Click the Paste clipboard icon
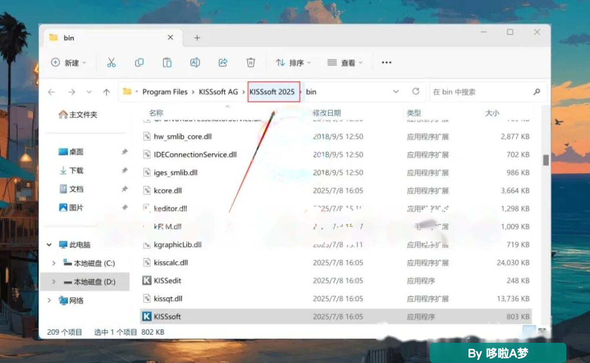The image size is (590, 363). 167,62
